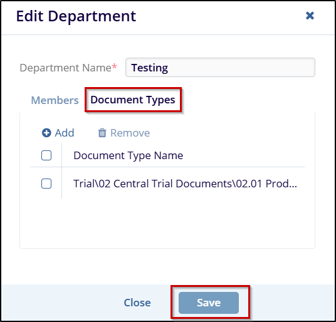Image resolution: width=336 pixels, height=322 pixels.
Task: Click the Remove text label
Action: tap(130, 133)
